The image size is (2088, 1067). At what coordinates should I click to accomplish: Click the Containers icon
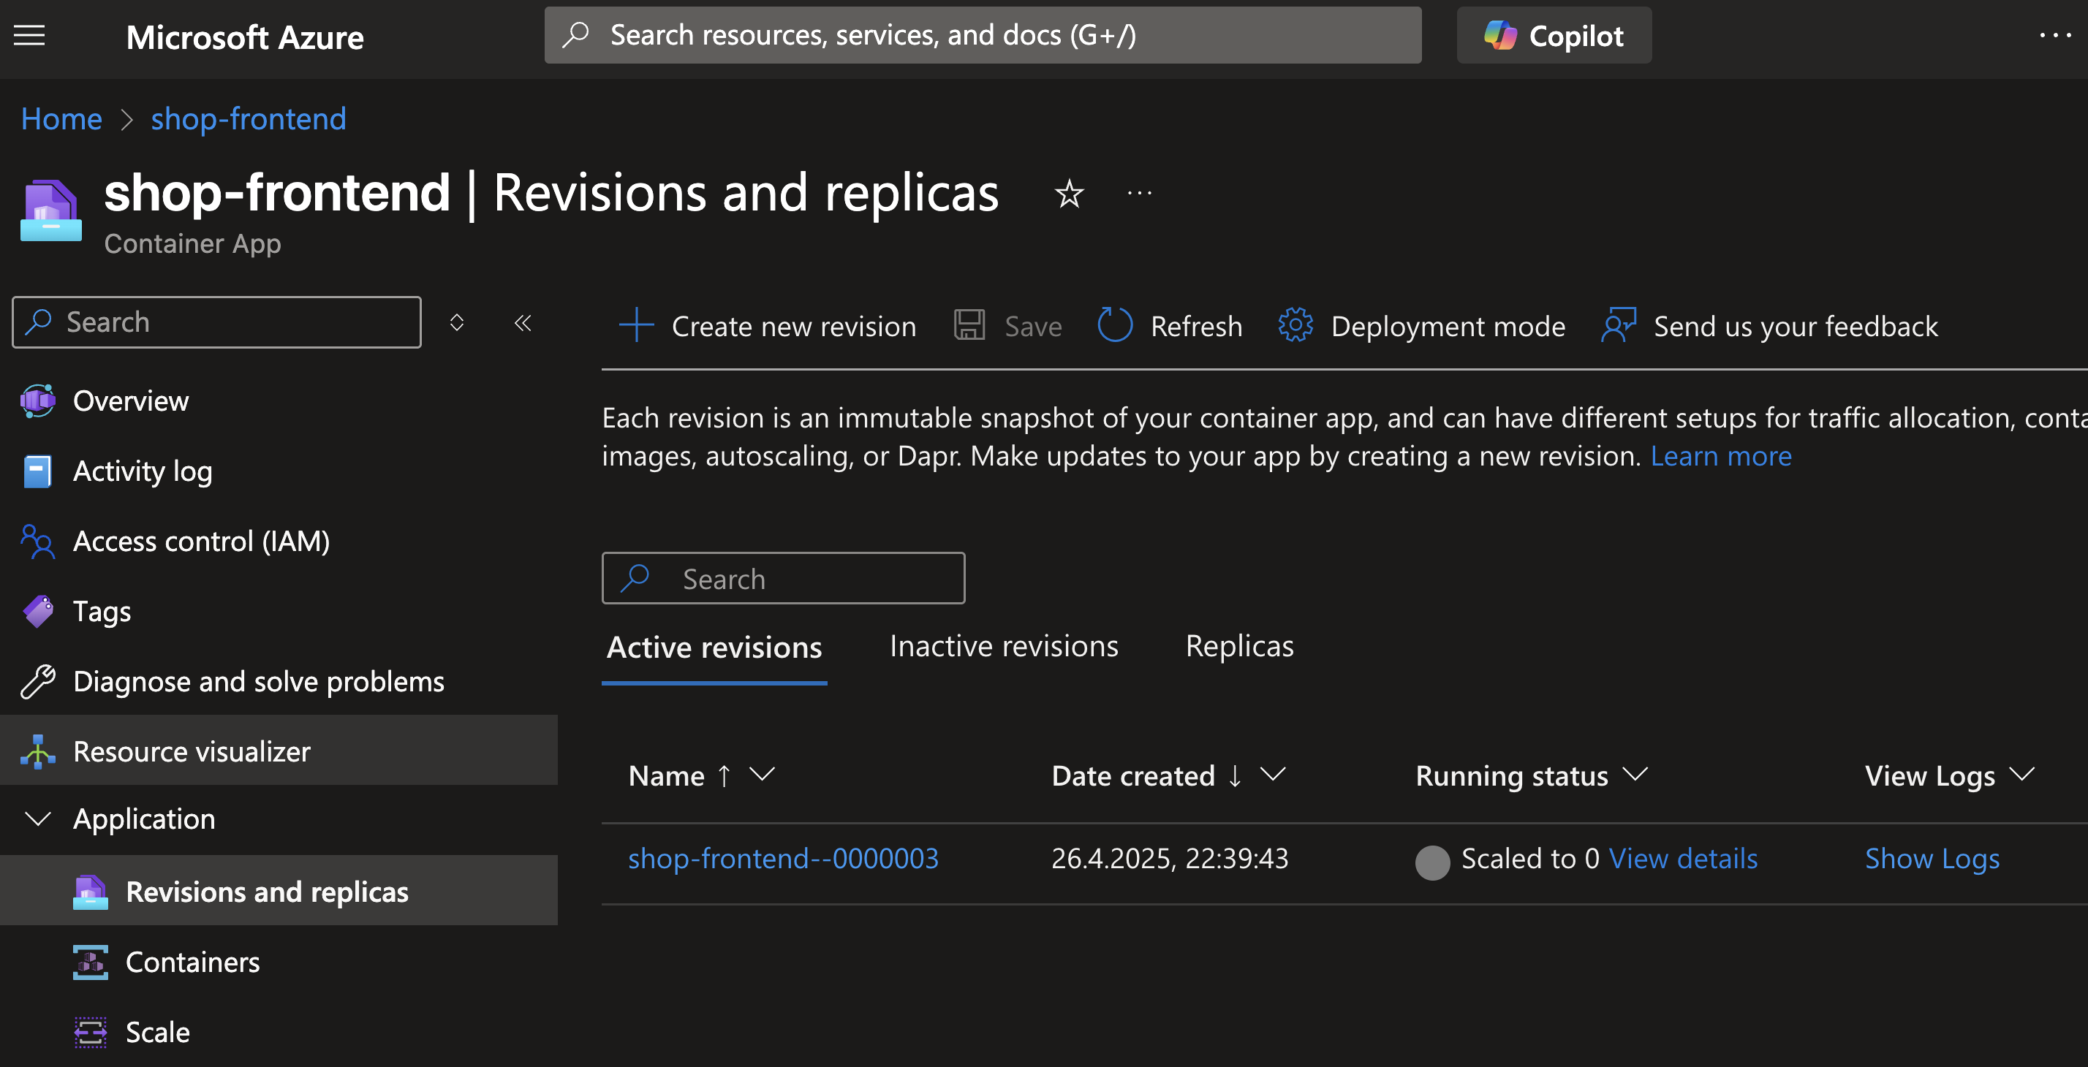click(x=90, y=962)
